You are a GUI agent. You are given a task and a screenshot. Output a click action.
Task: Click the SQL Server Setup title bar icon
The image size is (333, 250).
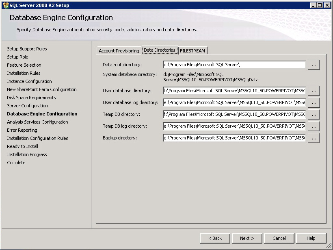pos(6,5)
